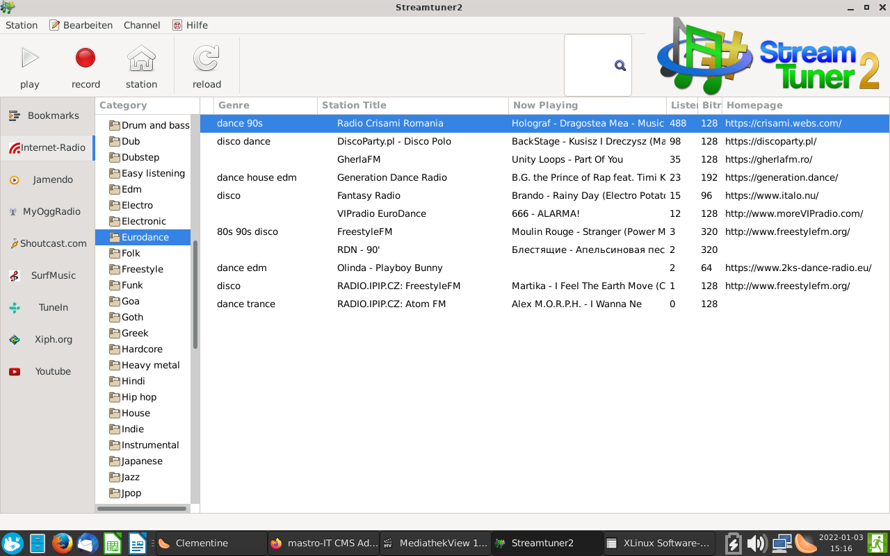This screenshot has height=556, width=890.
Task: Switch to Clementine taskbar window
Action: [210, 543]
